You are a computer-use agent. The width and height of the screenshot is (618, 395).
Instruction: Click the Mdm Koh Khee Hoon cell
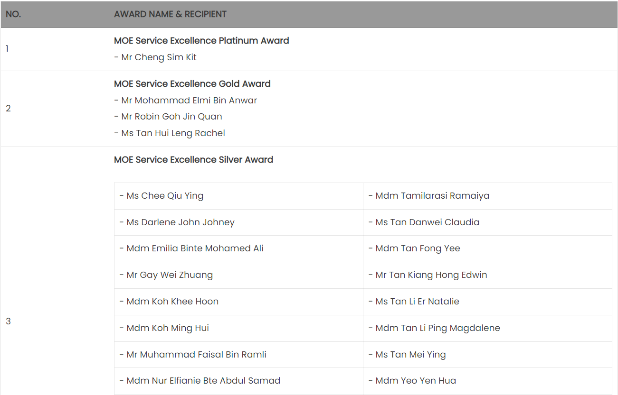238,302
